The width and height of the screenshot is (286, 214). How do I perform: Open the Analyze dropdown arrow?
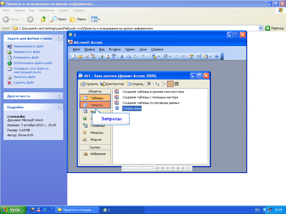[170, 56]
